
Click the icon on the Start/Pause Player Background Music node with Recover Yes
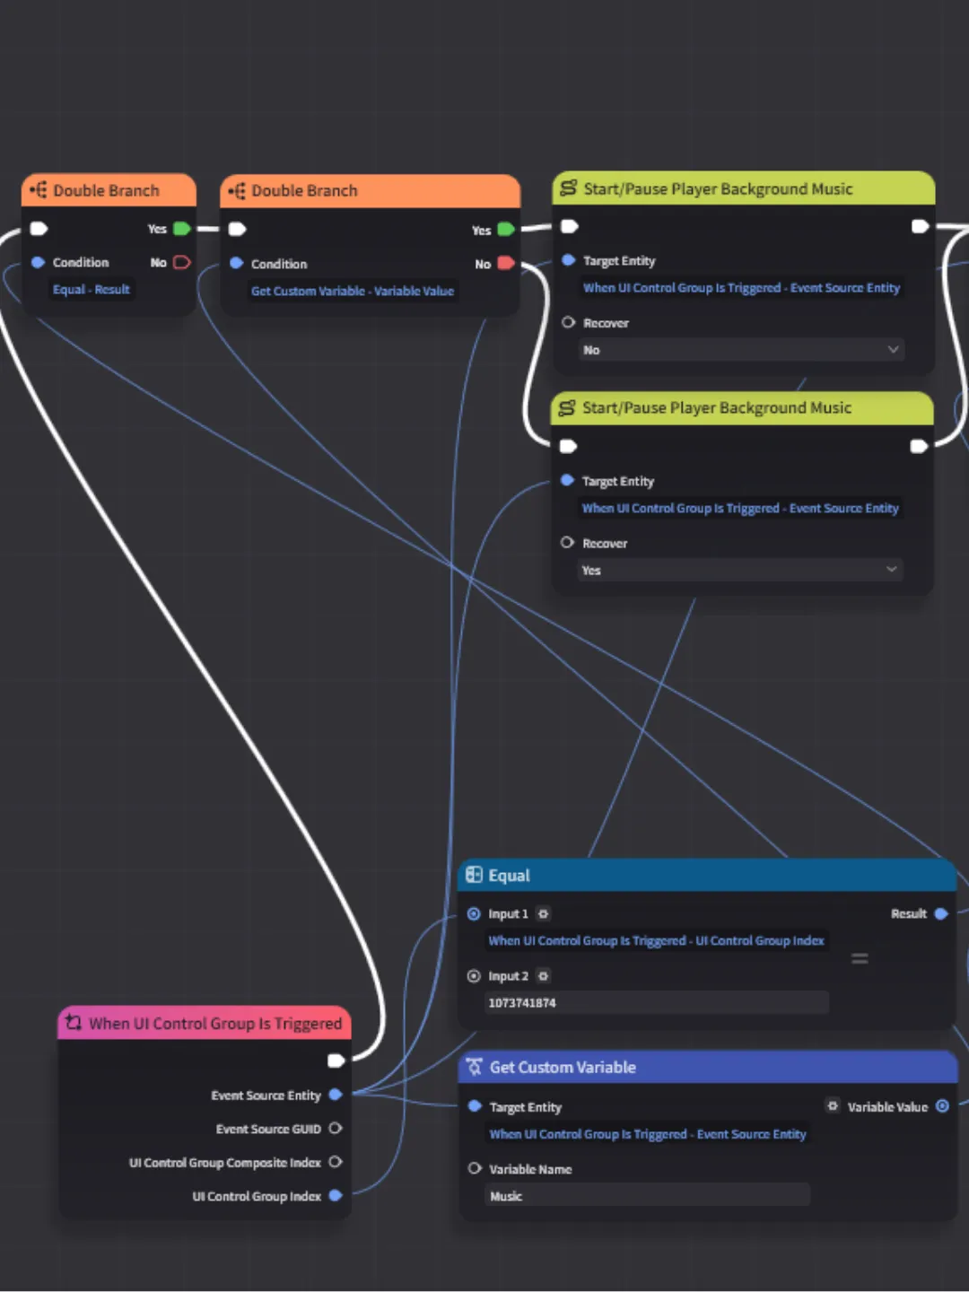(567, 408)
